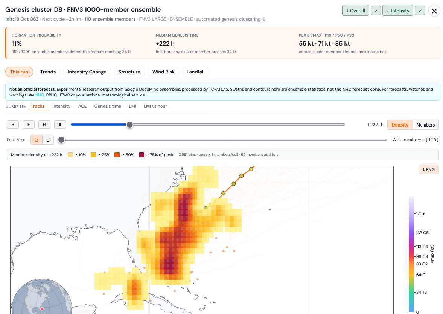Jump to the Intensity section
The height and width of the screenshot is (314, 443).
point(61,106)
